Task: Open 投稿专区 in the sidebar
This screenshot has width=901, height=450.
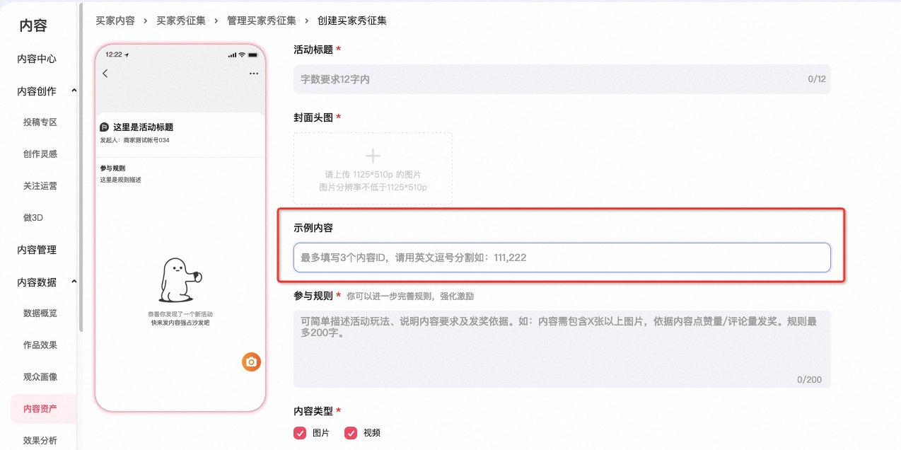Action: point(40,122)
